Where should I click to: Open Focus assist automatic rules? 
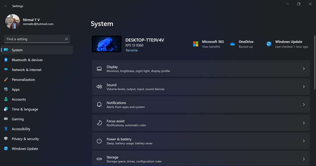(201, 123)
